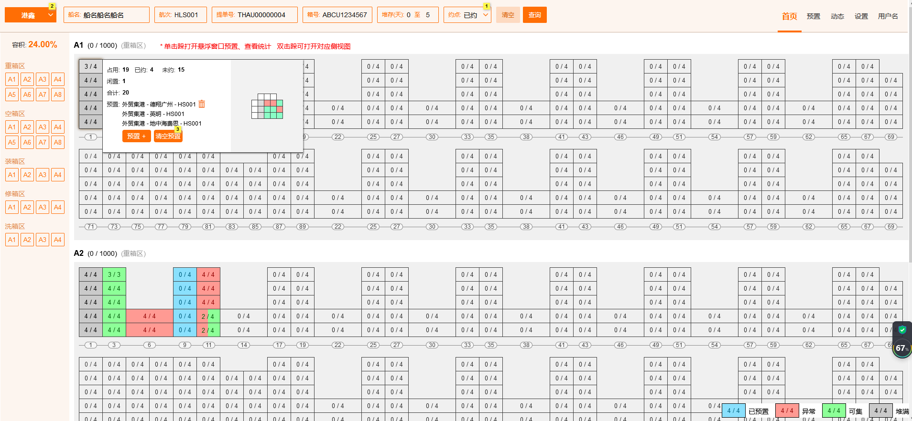
Task: Click the green 可集 legend swatch
Action: [x=834, y=410]
